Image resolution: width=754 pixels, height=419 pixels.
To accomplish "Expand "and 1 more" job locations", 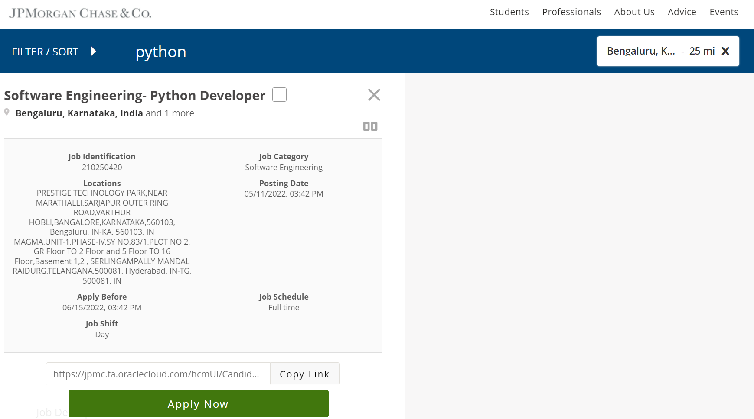I will point(170,113).
